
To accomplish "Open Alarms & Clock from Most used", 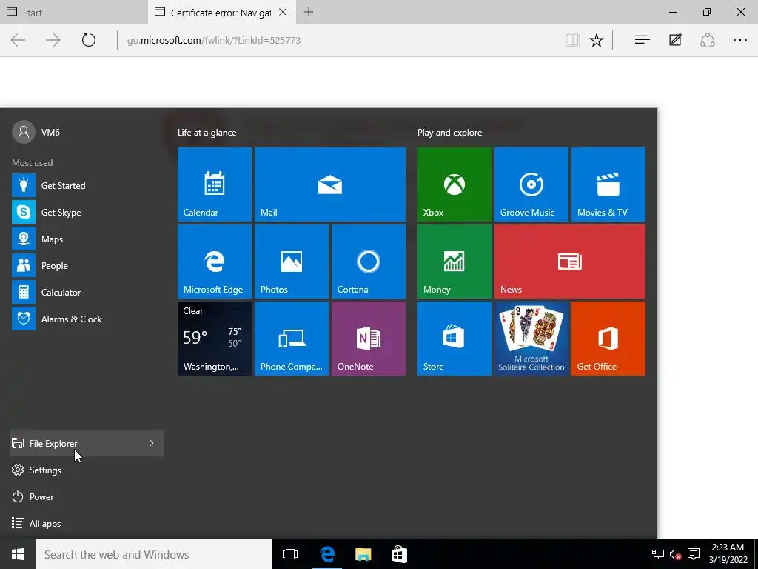I will click(87, 319).
